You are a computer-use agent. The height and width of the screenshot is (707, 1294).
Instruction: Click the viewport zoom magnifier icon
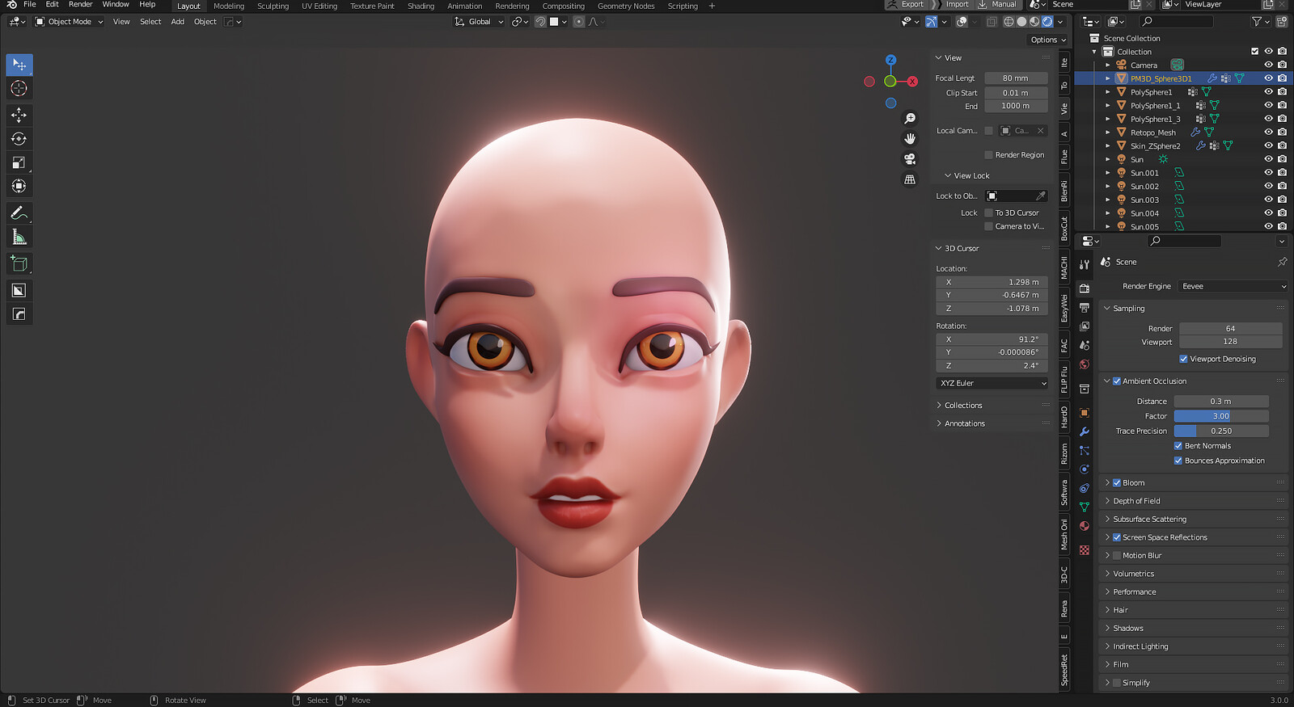point(910,119)
